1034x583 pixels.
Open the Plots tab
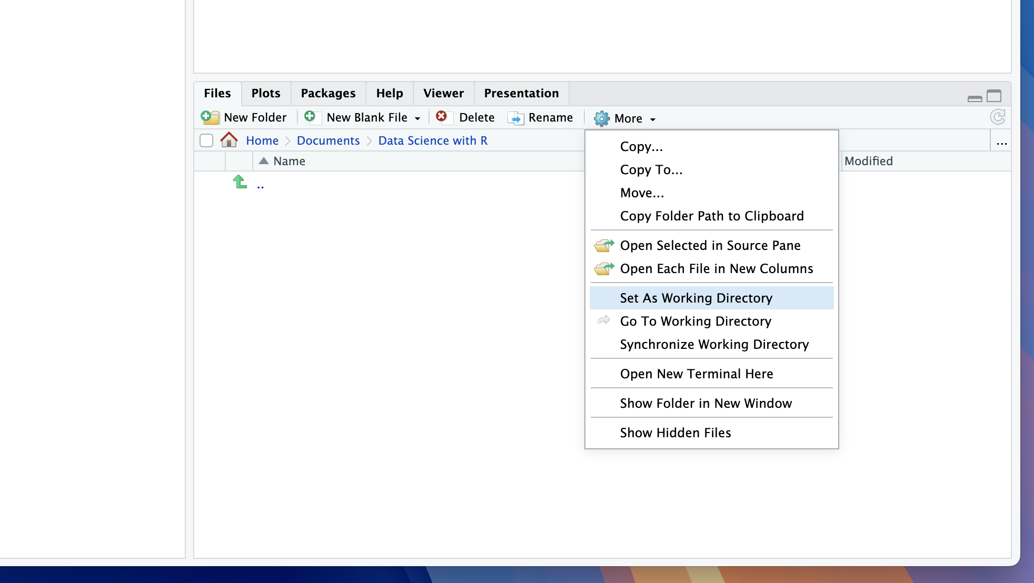point(266,93)
